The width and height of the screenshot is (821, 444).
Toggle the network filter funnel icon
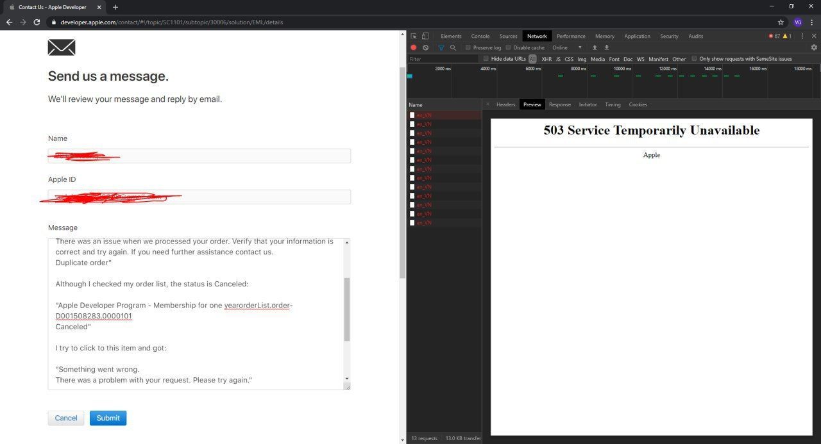[x=441, y=47]
